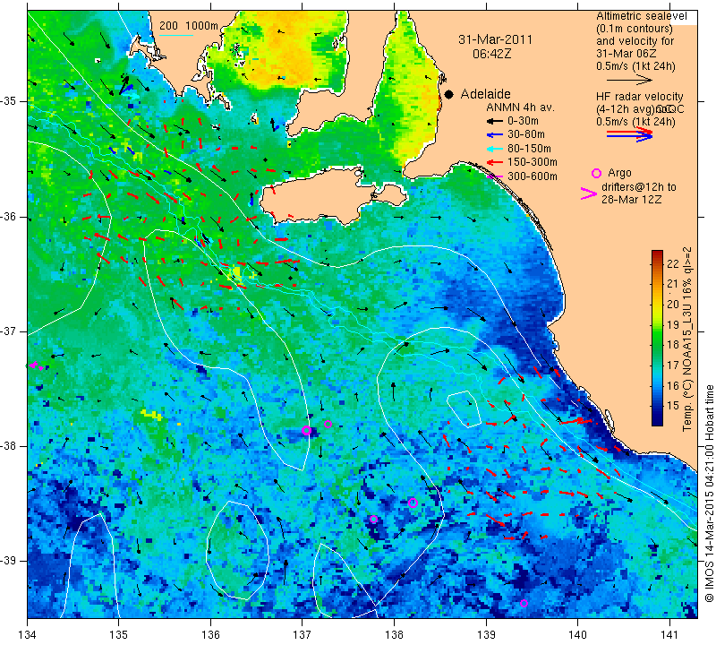The image size is (716, 645).
Task: Click the longitude label 137
Action: (x=303, y=634)
